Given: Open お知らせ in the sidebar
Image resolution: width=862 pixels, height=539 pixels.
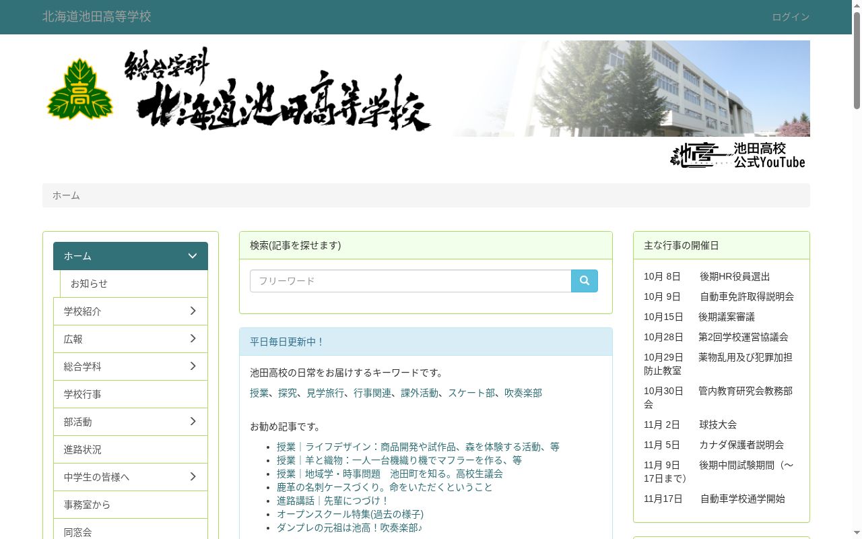Looking at the screenshot, I should coord(133,284).
